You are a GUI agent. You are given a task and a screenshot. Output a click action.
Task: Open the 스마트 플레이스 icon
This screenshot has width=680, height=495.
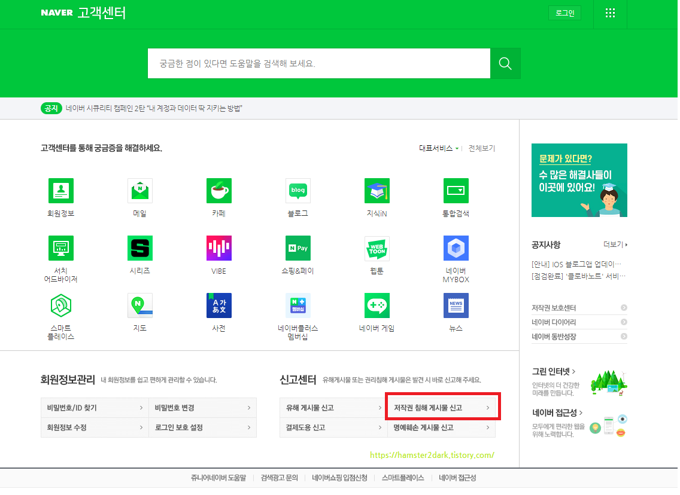click(x=60, y=306)
